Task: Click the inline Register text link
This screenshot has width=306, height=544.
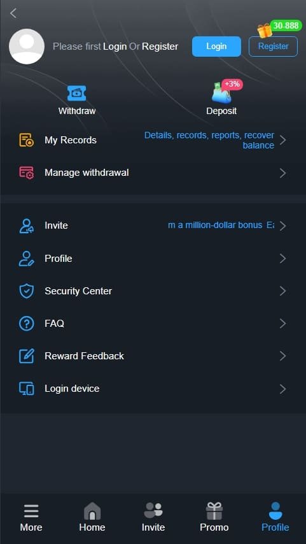Action: [x=160, y=47]
